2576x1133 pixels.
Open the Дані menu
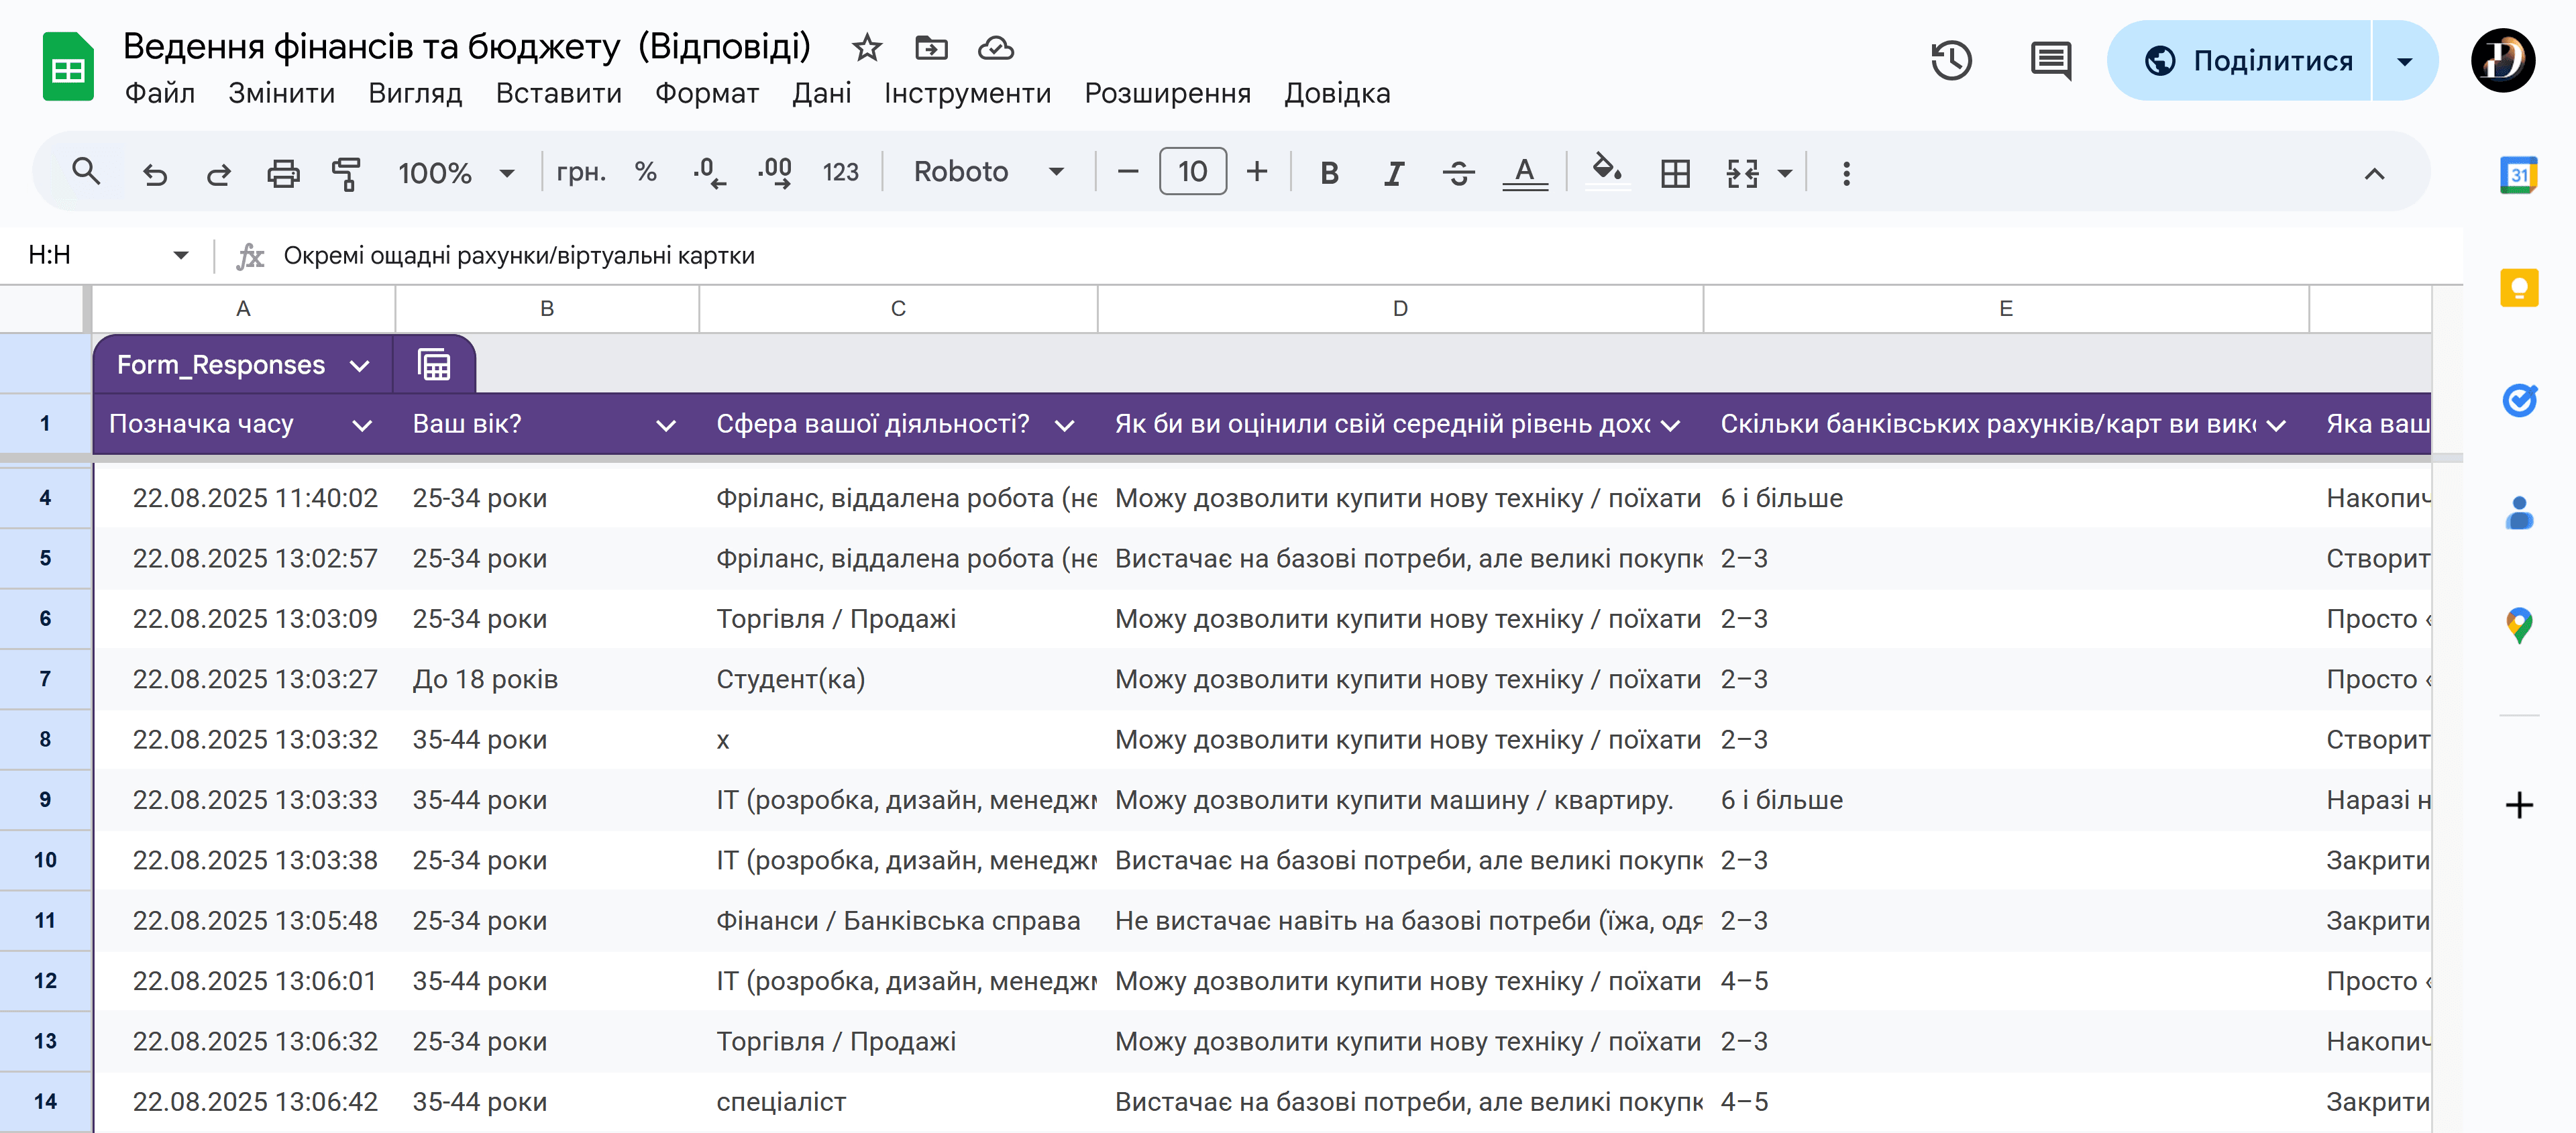821,93
